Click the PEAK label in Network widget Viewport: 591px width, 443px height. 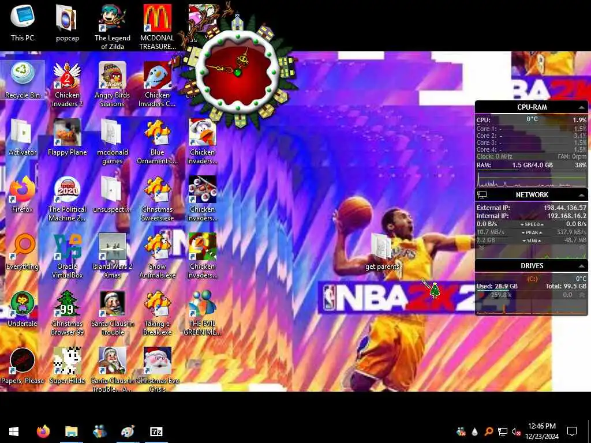click(532, 232)
